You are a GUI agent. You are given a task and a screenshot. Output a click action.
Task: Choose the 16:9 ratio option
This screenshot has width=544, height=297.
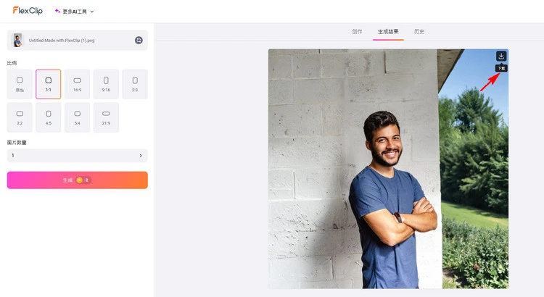tap(77, 84)
